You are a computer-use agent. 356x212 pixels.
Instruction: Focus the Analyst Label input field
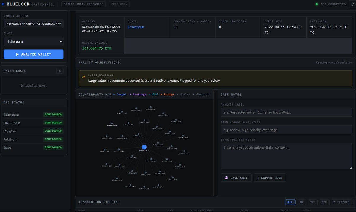tap(286, 112)
